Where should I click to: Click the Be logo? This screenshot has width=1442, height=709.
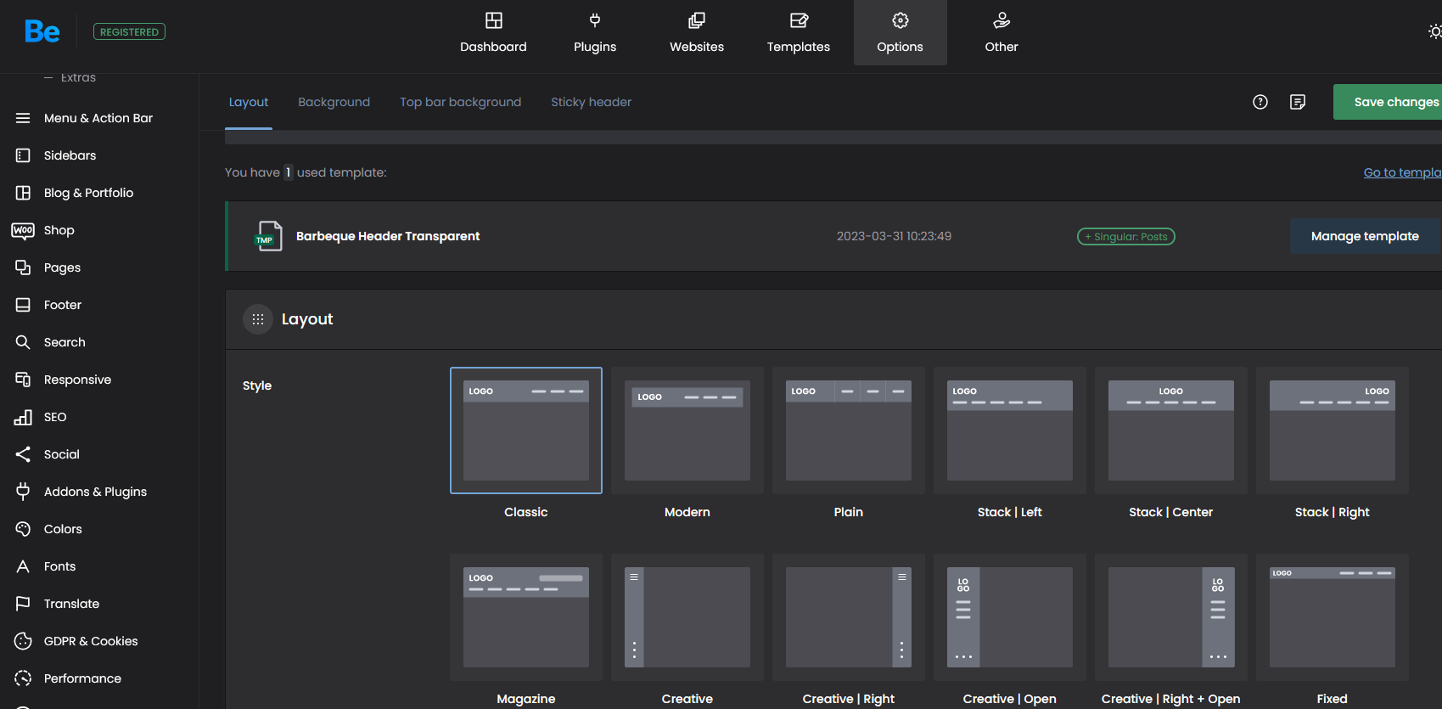pyautogui.click(x=42, y=32)
